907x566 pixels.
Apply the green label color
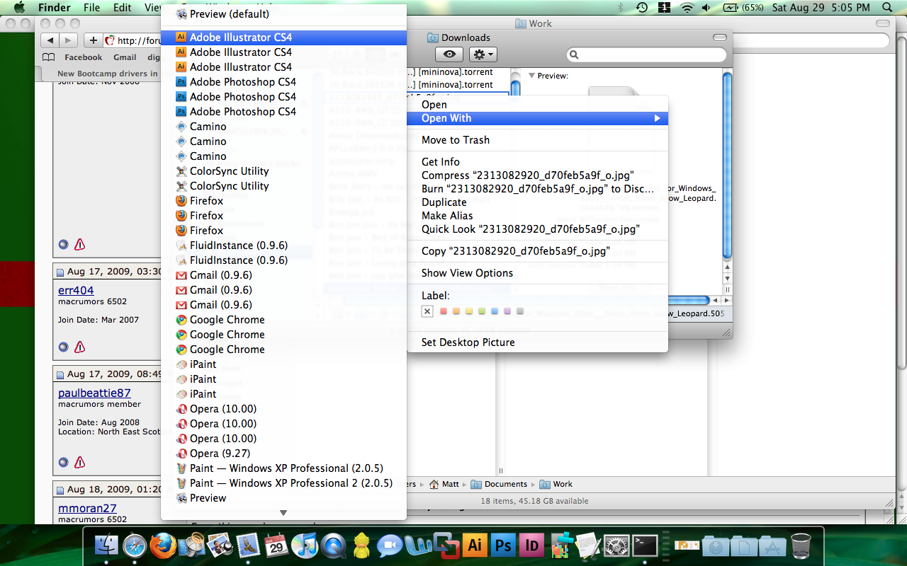(x=482, y=311)
